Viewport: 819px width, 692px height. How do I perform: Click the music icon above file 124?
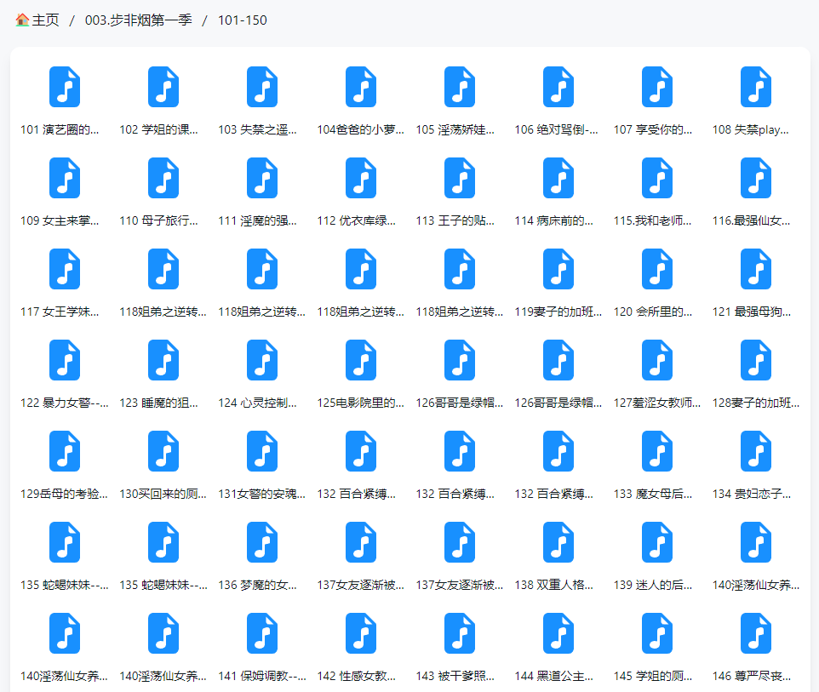[262, 360]
